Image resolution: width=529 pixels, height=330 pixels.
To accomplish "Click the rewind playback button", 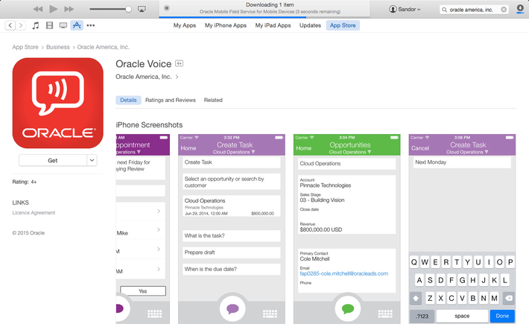I will tap(38, 9).
